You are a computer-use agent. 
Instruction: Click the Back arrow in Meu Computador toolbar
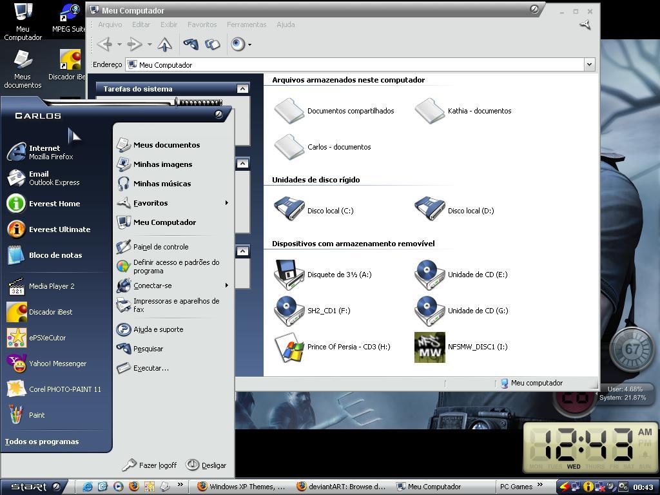(x=105, y=44)
